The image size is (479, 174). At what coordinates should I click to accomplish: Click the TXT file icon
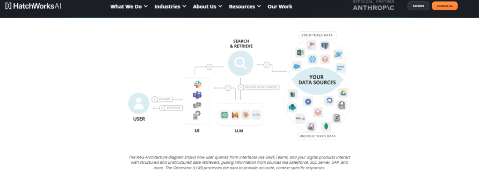[x=341, y=105]
